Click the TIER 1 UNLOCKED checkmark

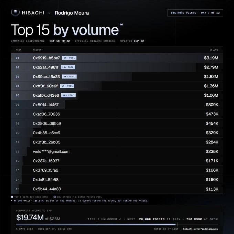coord(120,219)
